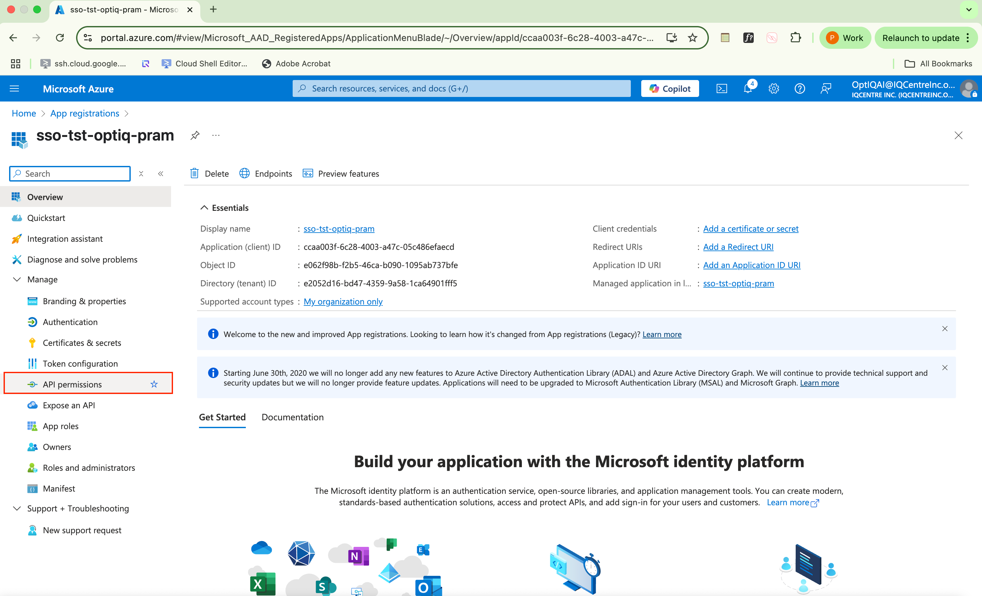Close the sso-tst-optiq-pram blade
This screenshot has width=982, height=596.
coord(959,136)
